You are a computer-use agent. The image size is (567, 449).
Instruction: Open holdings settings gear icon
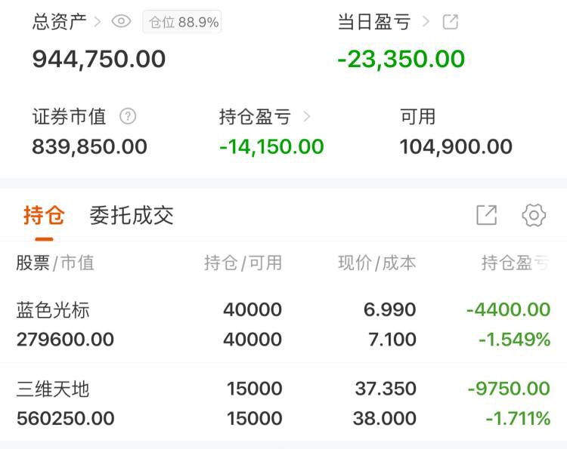coord(534,215)
